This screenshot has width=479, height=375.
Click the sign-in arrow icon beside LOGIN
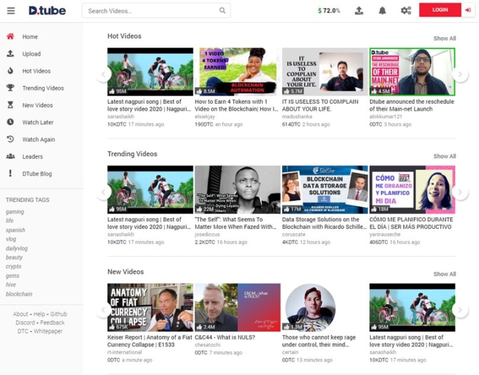(468, 10)
